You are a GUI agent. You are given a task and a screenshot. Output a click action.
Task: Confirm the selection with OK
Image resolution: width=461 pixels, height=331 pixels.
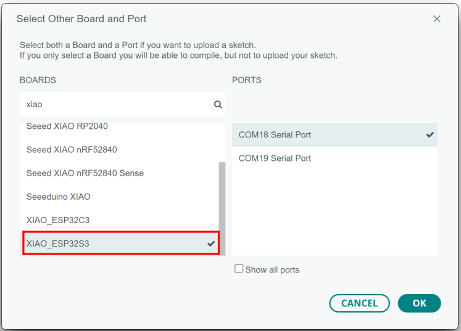(x=419, y=303)
